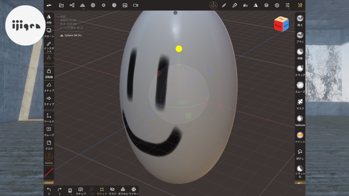This screenshot has height=196, width=349.
Task: Open the Topology menu with triangle icon
Action: coord(82,5)
